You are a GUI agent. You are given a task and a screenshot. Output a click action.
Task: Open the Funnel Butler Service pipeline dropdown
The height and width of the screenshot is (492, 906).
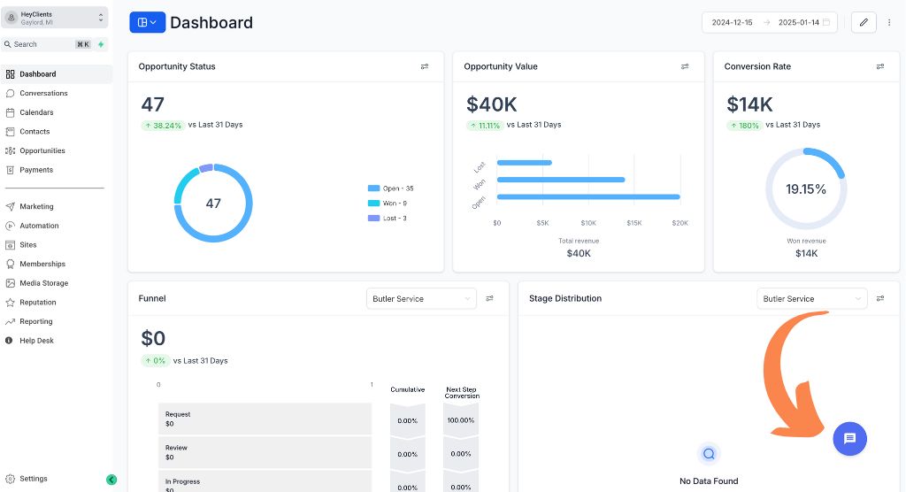pos(421,299)
